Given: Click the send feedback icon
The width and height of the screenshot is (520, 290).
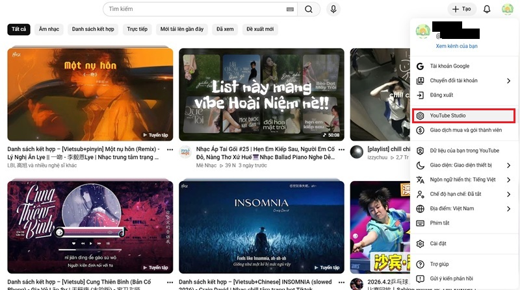Looking at the screenshot, I should pos(420,279).
